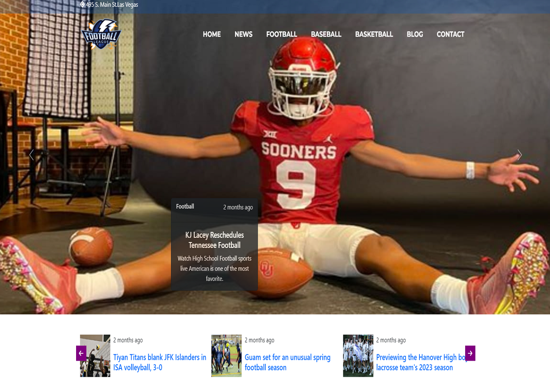This screenshot has width=550, height=385.
Task: Open the NEWS menu item
Action: (x=243, y=34)
